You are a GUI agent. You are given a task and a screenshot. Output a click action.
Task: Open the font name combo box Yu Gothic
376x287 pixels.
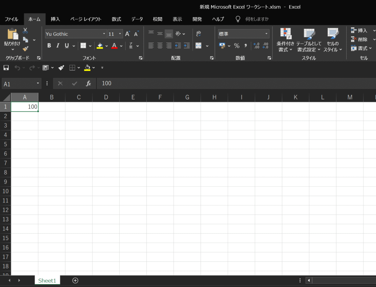coord(76,34)
